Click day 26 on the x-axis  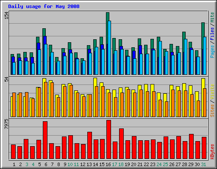point(172,164)
